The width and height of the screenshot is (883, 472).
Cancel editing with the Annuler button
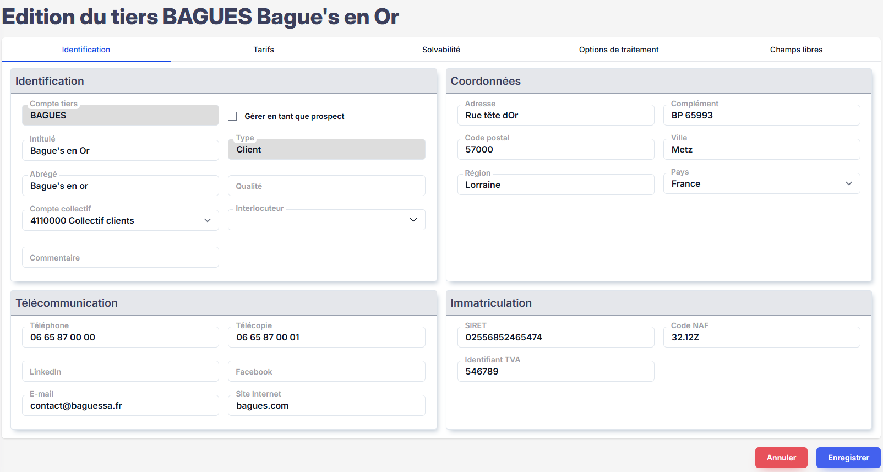pyautogui.click(x=781, y=458)
